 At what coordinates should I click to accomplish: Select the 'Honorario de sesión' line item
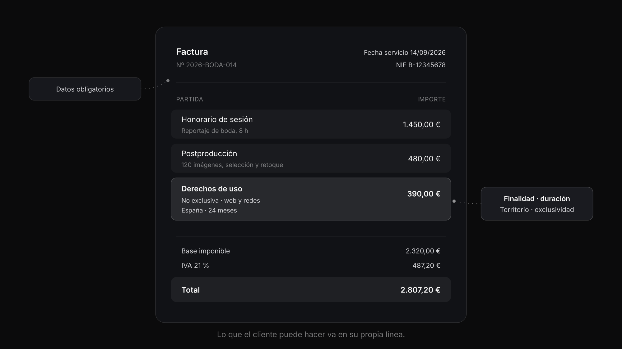pos(311,124)
